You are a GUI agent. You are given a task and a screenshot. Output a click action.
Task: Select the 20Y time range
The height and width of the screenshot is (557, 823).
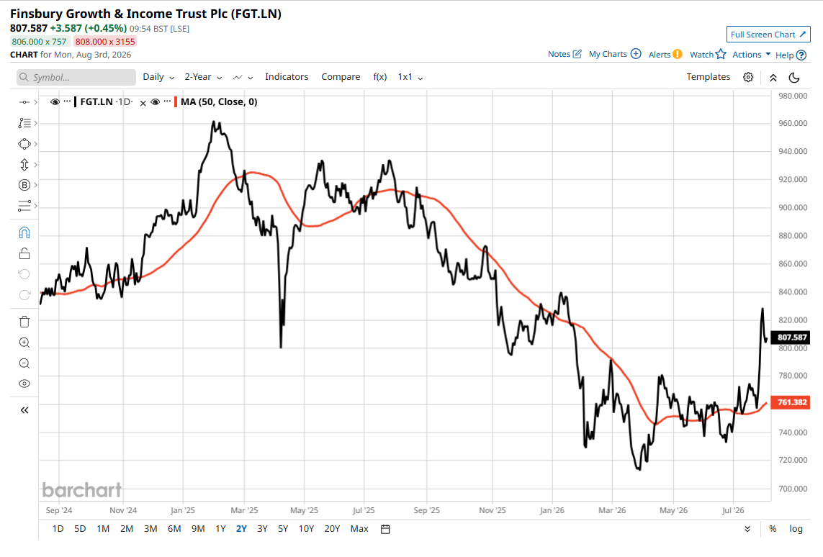[x=332, y=529]
